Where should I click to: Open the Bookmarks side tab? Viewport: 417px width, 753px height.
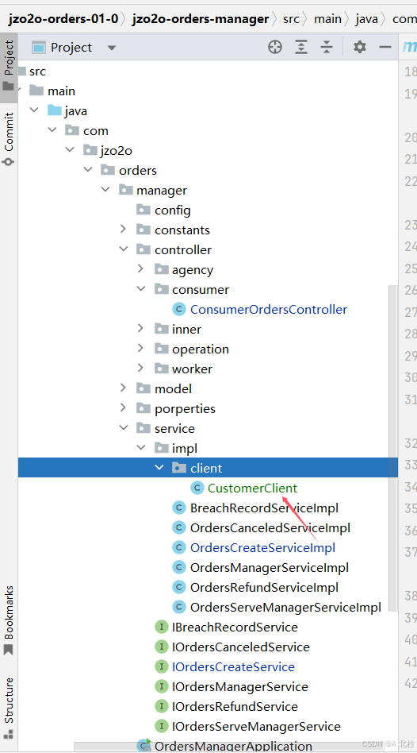pyautogui.click(x=9, y=620)
